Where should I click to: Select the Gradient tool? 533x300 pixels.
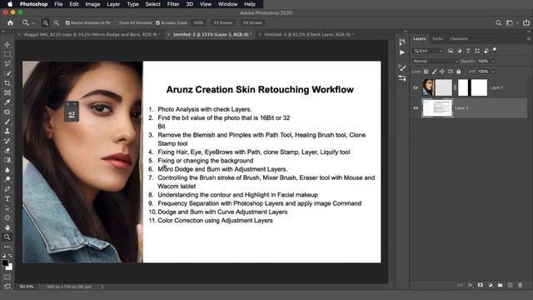pyautogui.click(x=7, y=160)
